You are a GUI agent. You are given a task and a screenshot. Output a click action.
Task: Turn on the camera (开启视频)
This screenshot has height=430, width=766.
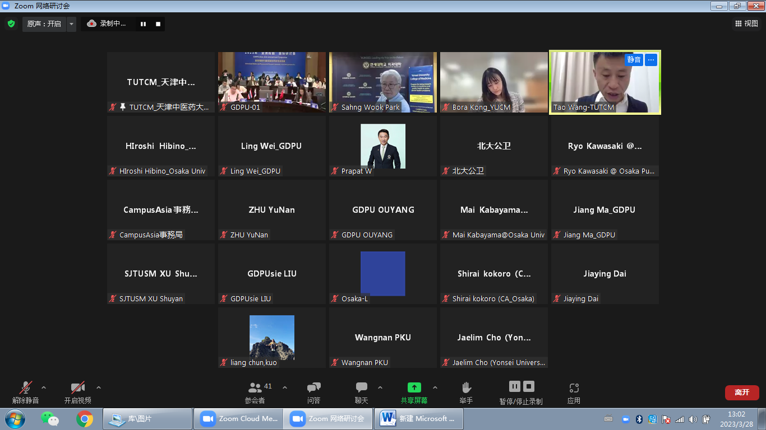[77, 392]
